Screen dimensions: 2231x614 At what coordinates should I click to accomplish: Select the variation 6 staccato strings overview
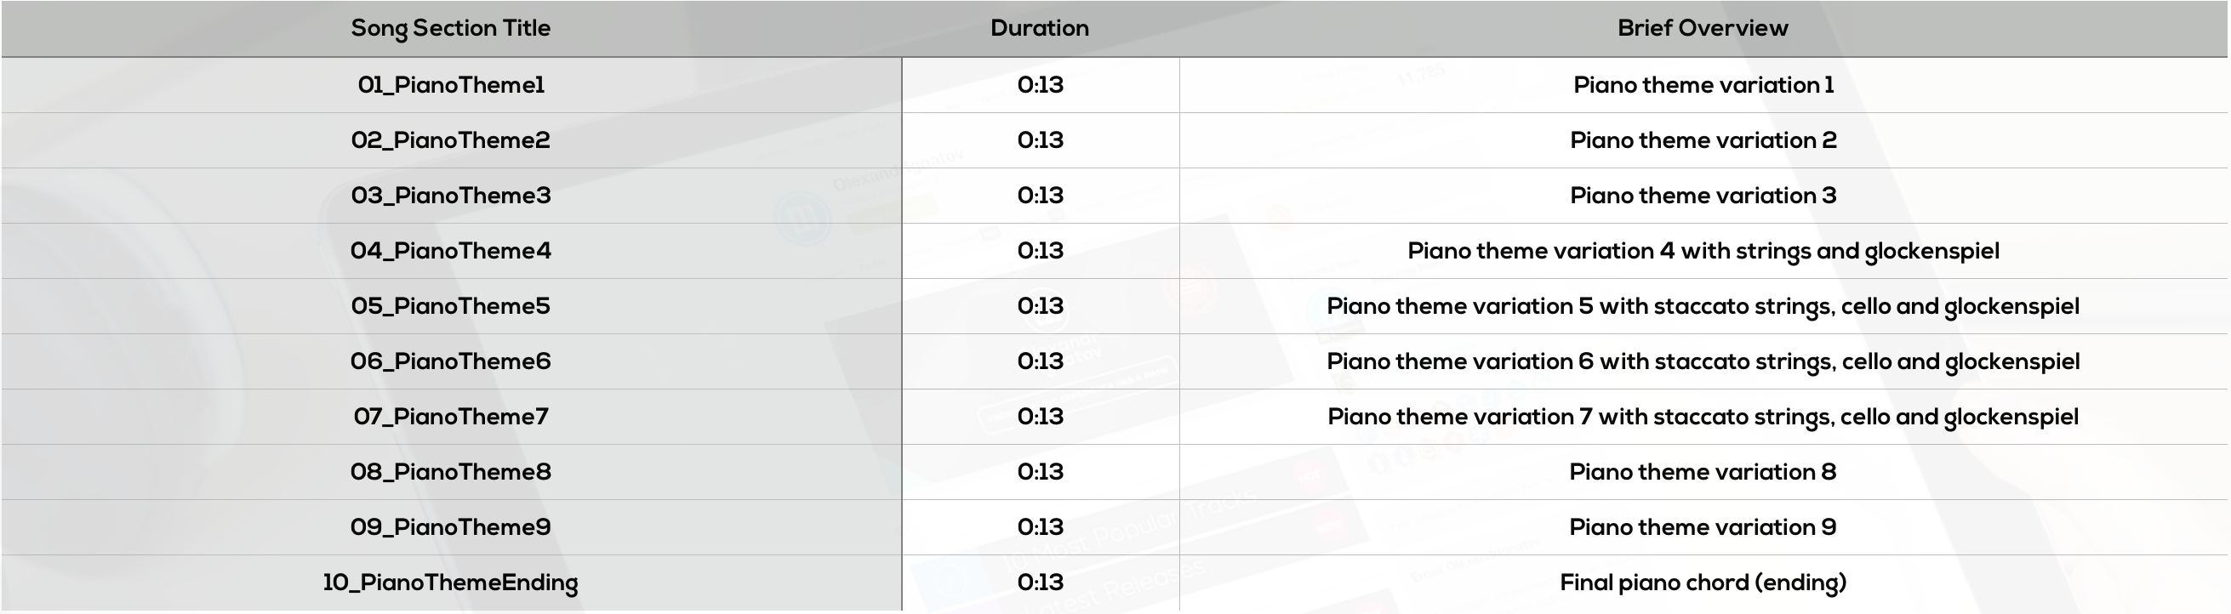(x=1703, y=361)
